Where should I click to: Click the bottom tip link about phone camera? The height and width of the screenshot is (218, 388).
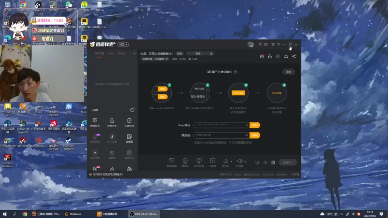tap(108, 174)
